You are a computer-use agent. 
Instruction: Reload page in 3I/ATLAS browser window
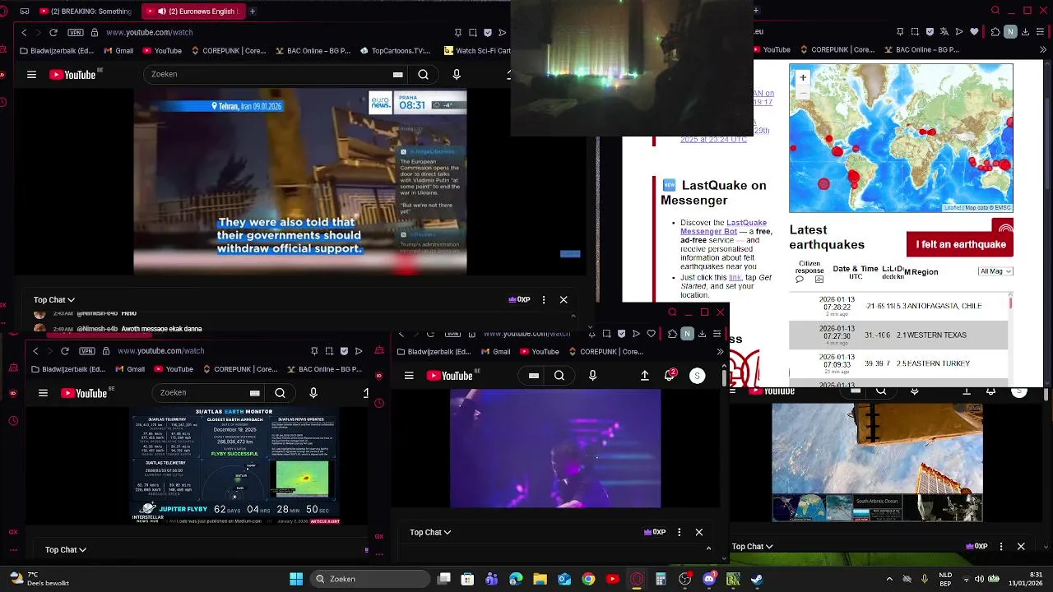[65, 351]
